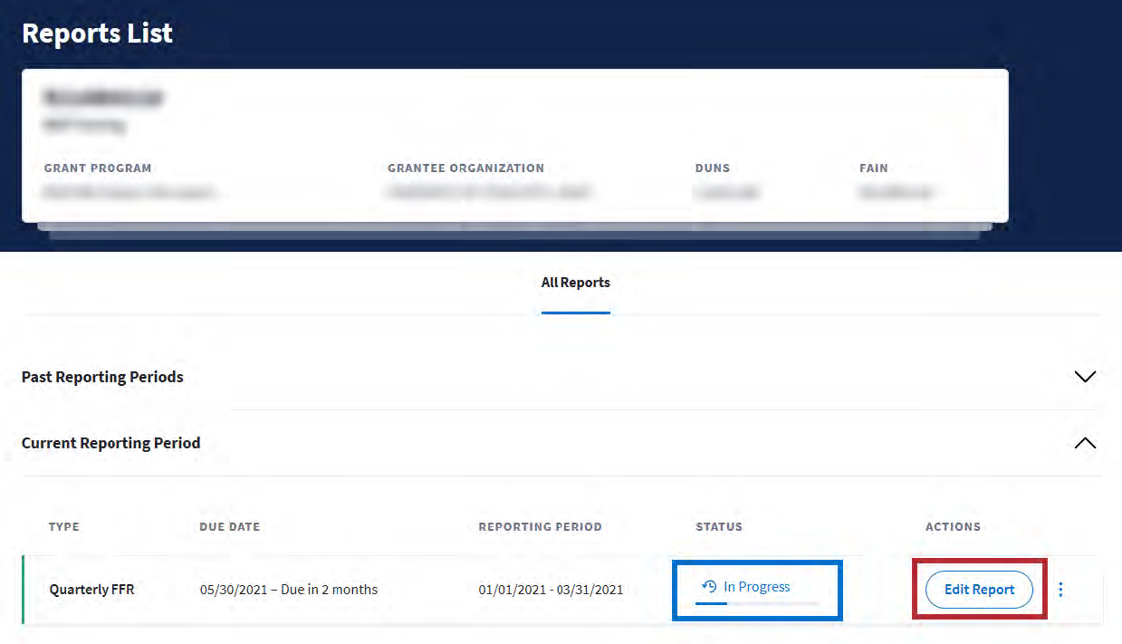The image size is (1122, 644).
Task: Click the REPORTING PERIOD column header
Action: point(540,526)
